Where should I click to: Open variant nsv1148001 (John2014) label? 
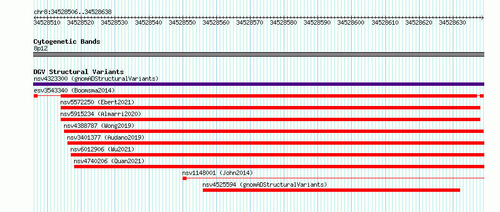217,173
